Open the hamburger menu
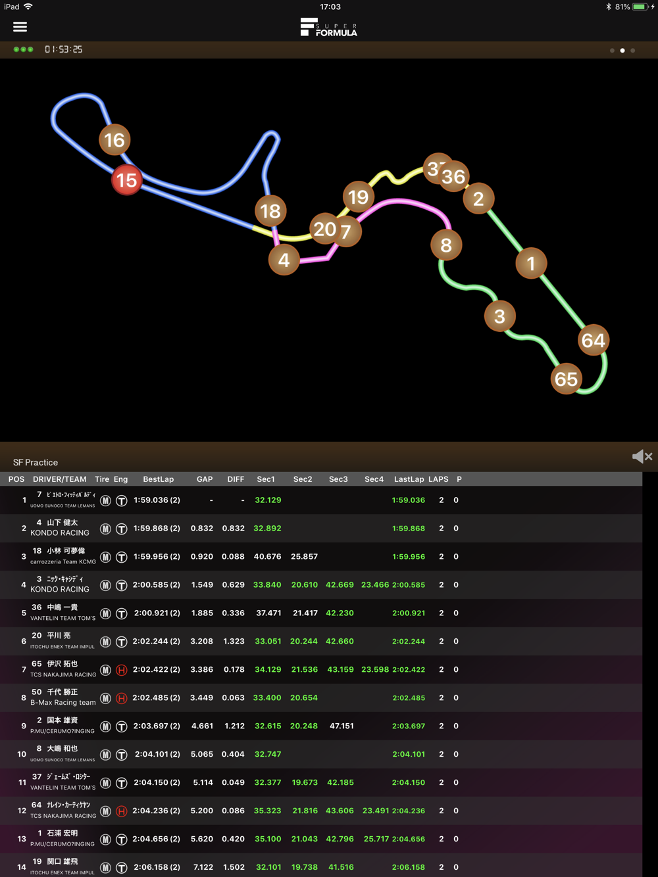Viewport: 658px width, 877px height. 20,27
